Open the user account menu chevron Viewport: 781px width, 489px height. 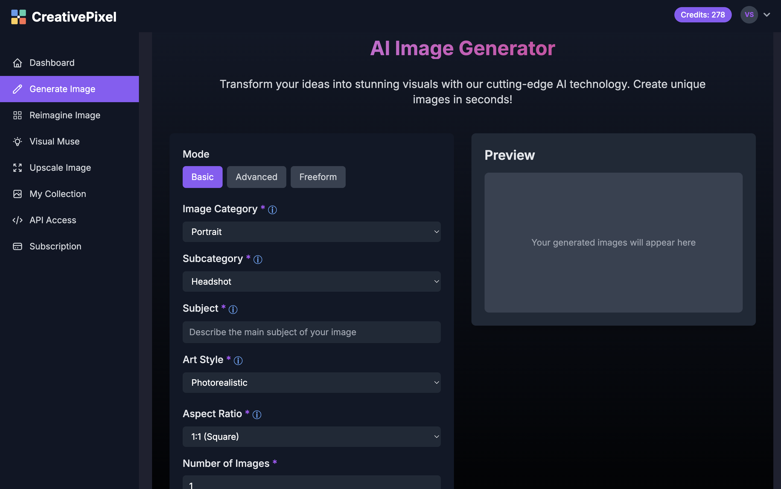click(767, 15)
